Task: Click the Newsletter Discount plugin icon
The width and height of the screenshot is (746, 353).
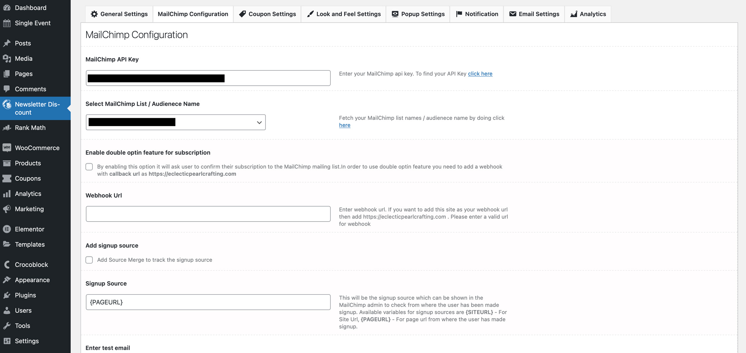Action: (x=7, y=104)
